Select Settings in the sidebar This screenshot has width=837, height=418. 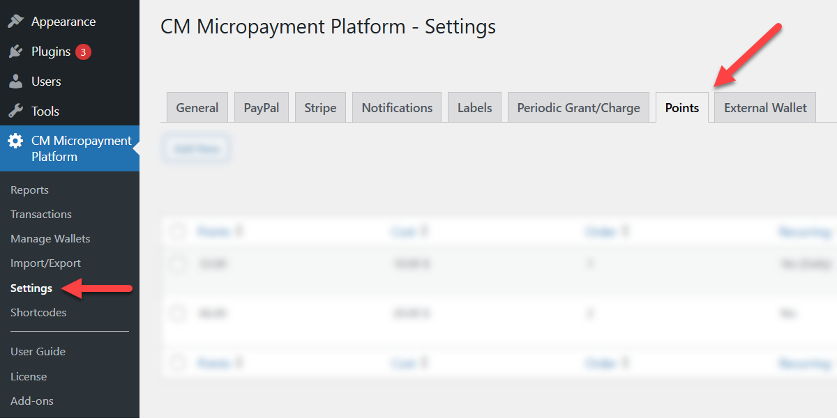click(31, 288)
